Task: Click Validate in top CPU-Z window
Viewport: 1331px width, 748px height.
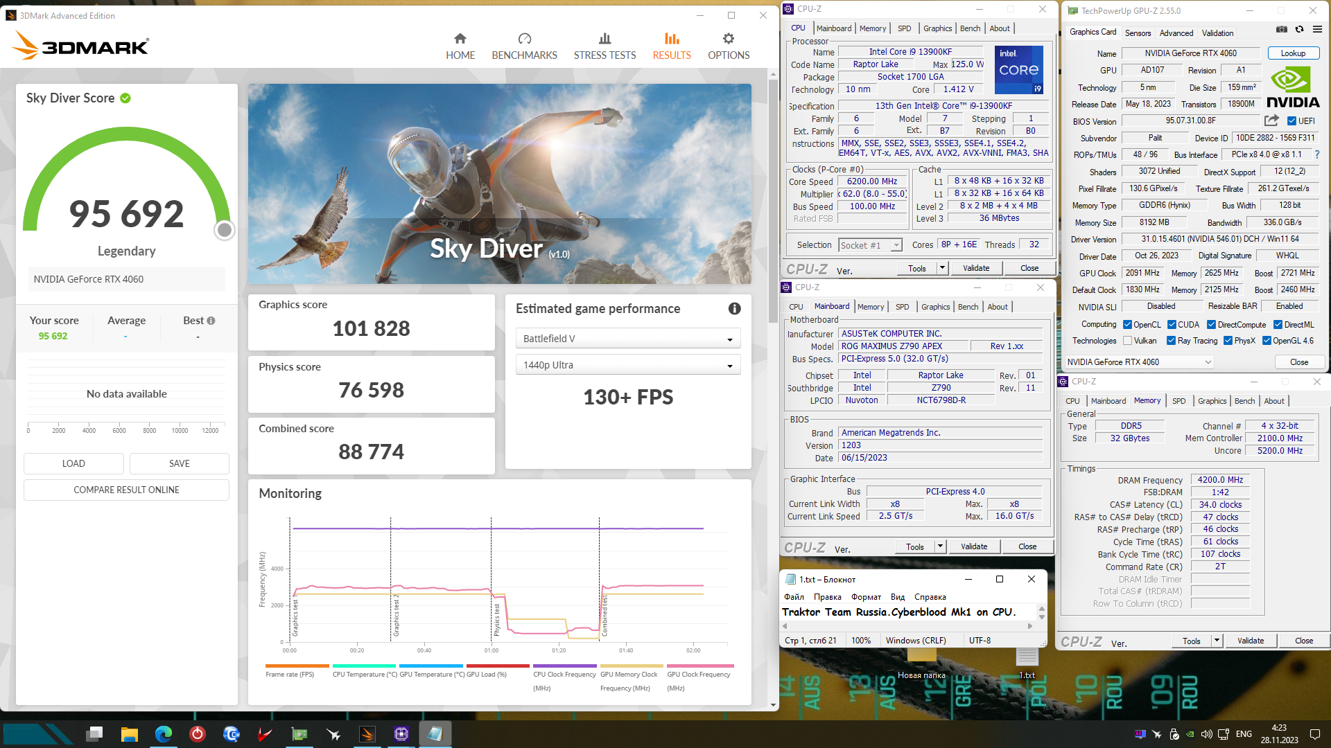Action: point(976,268)
